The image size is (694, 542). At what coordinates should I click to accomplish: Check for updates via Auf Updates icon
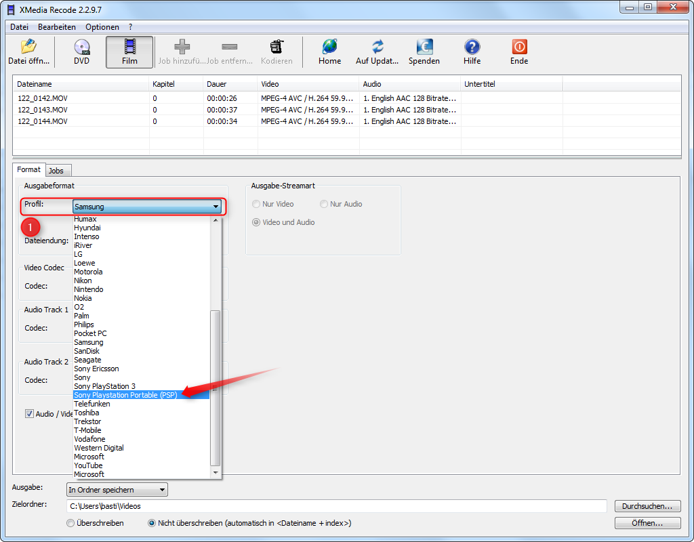(377, 47)
